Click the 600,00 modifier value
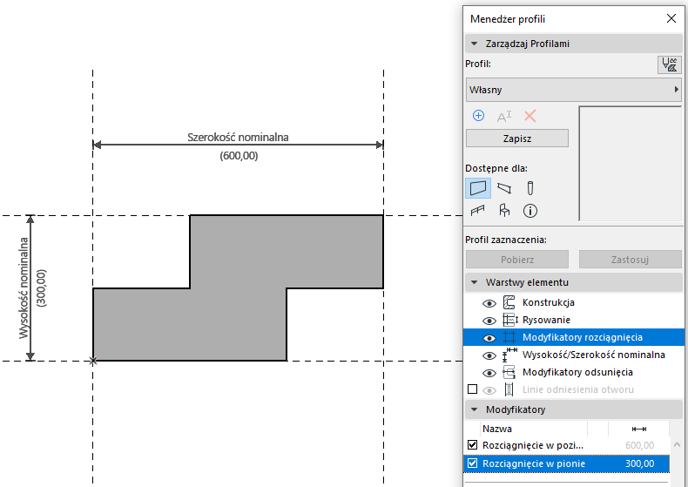 click(x=639, y=445)
